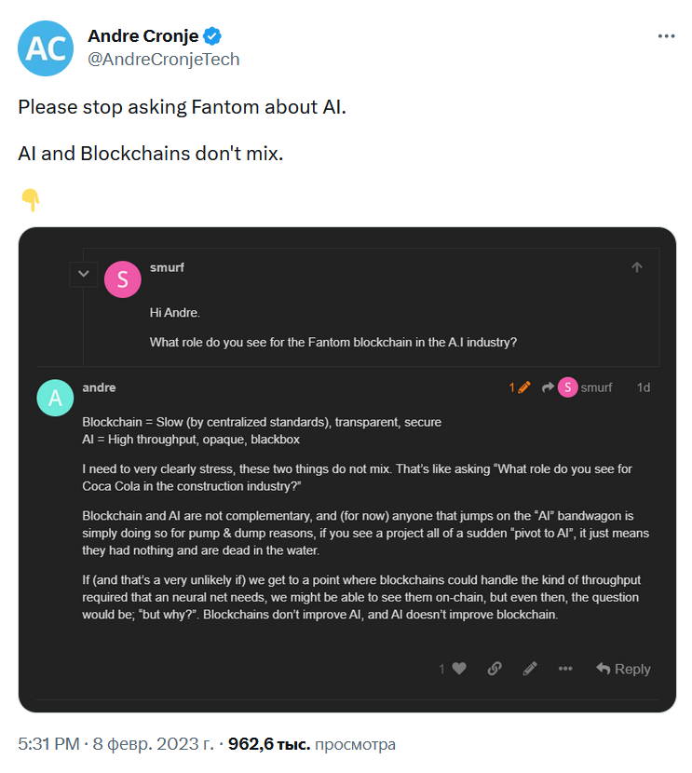Copy the post link using the chain icon

pos(495,669)
